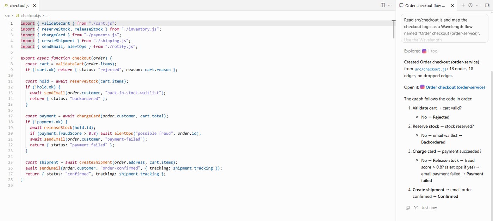Click releaseStock call on line 19
The height and width of the screenshot is (221, 493).
(58, 128)
